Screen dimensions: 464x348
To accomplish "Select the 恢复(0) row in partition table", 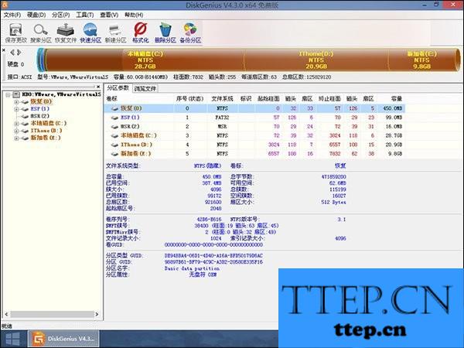I will [254, 108].
